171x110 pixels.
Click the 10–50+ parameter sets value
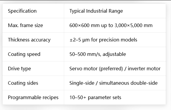(x=95, y=97)
